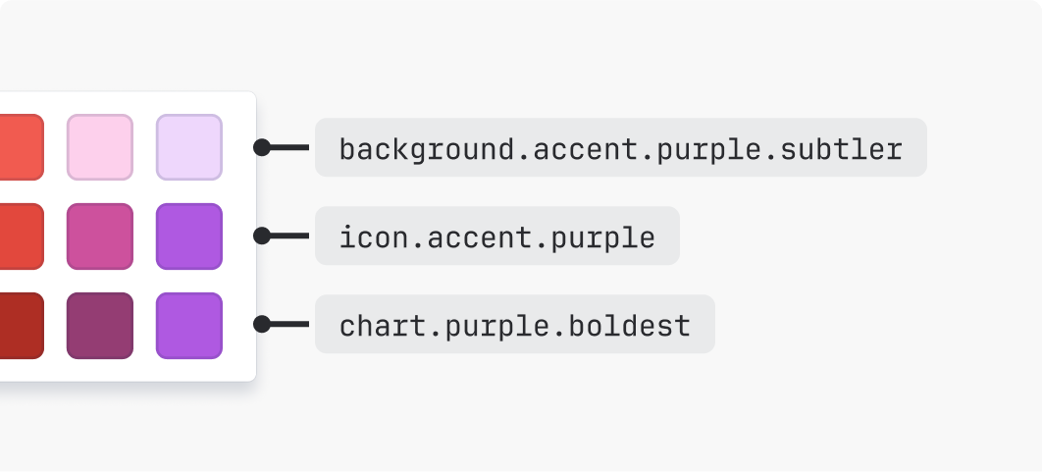The width and height of the screenshot is (1042, 472).
Task: Select the light pink color swatch
Action: point(100,147)
